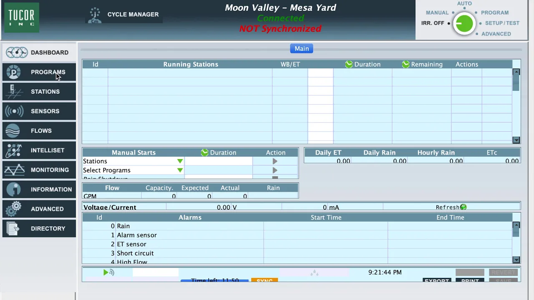This screenshot has height=300, width=534.
Task: Click the PRINT button
Action: 470,281
